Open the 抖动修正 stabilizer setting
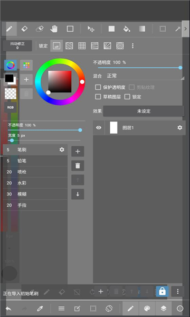190x317 pixels. [x=17, y=45]
